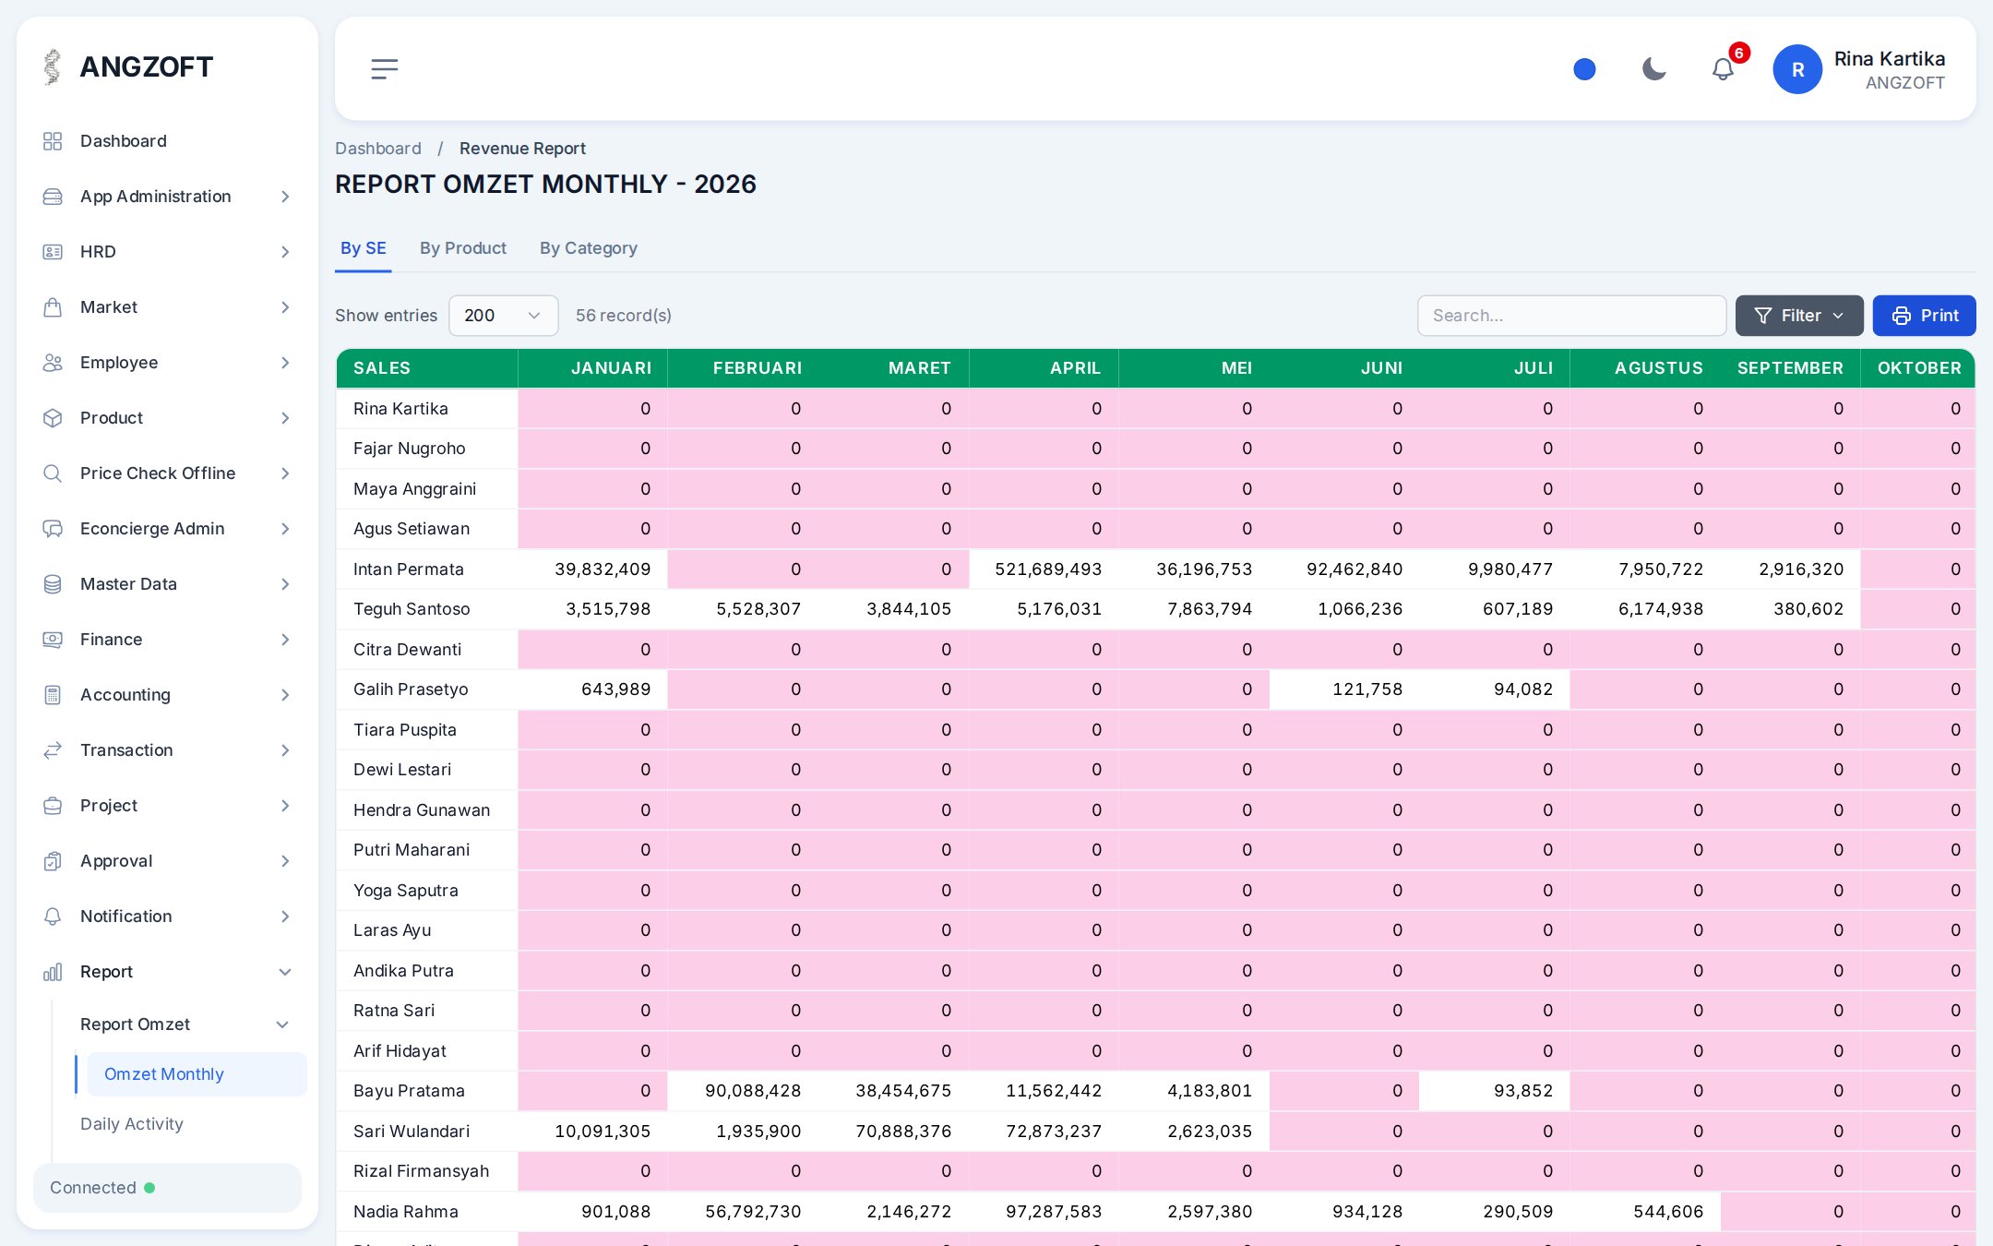Open the Show entries 200 dropdown
This screenshot has width=1993, height=1246.
pyautogui.click(x=503, y=316)
